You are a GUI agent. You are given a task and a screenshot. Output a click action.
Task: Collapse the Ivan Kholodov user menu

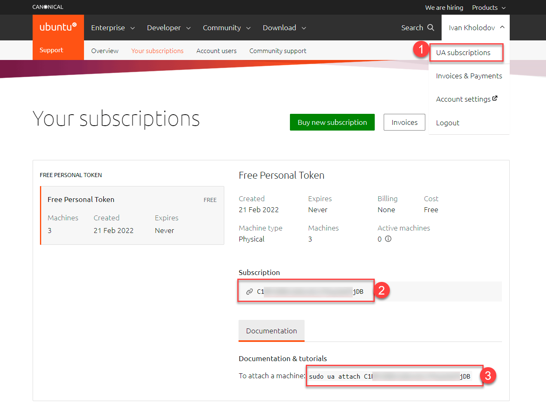[476, 28]
